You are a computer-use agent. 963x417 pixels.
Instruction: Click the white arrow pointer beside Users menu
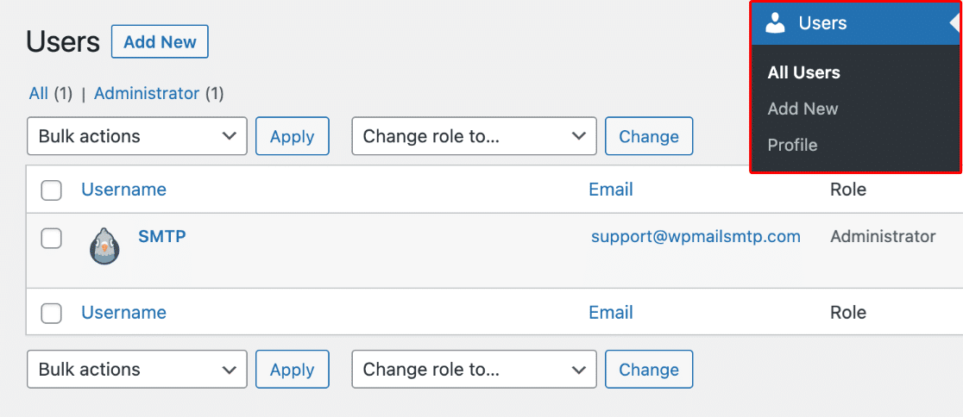click(955, 23)
